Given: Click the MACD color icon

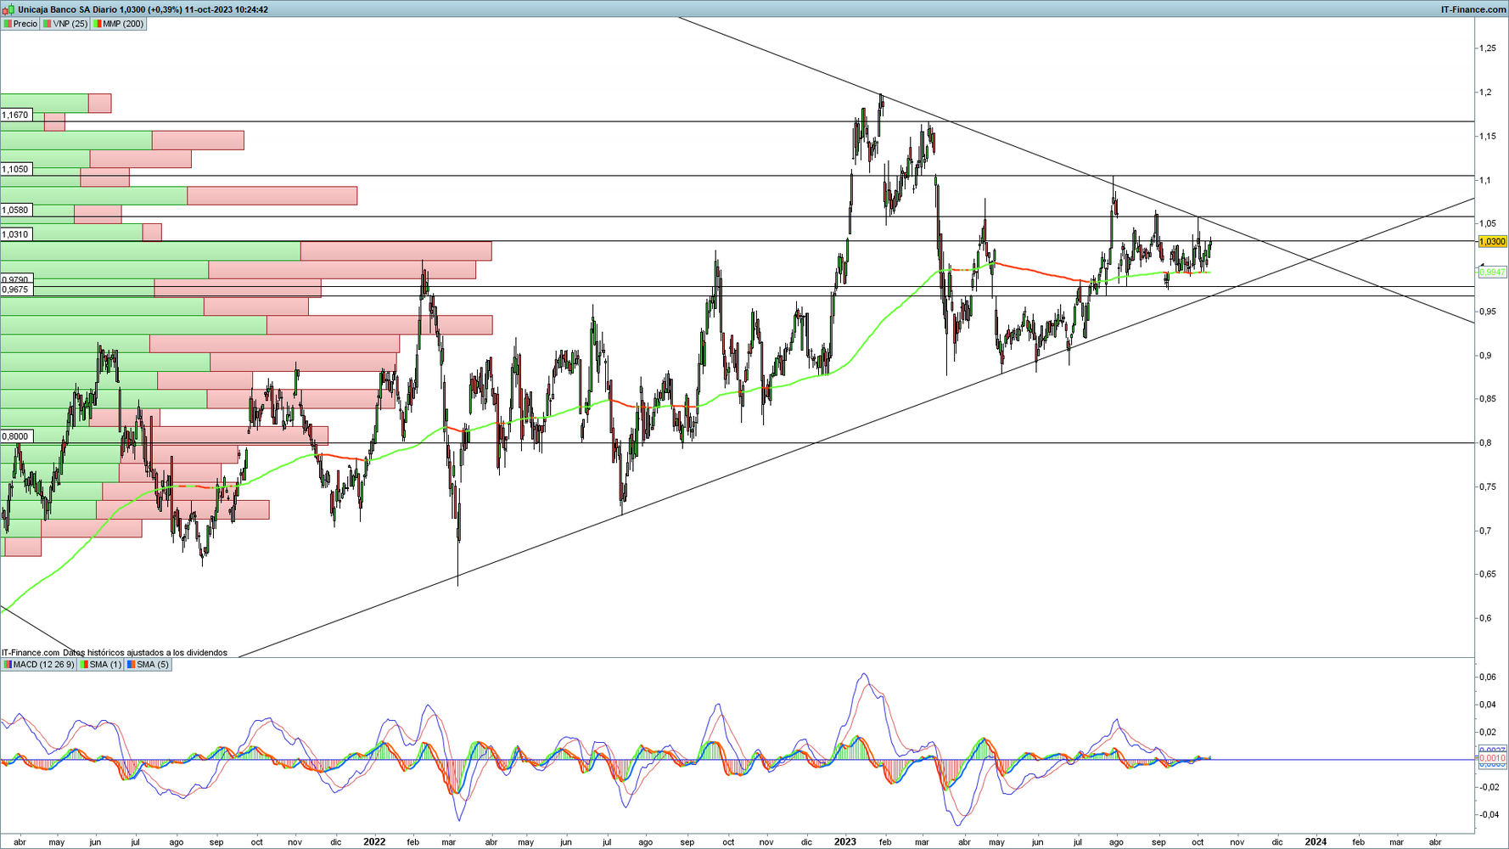Looking at the screenshot, I should [x=8, y=665].
